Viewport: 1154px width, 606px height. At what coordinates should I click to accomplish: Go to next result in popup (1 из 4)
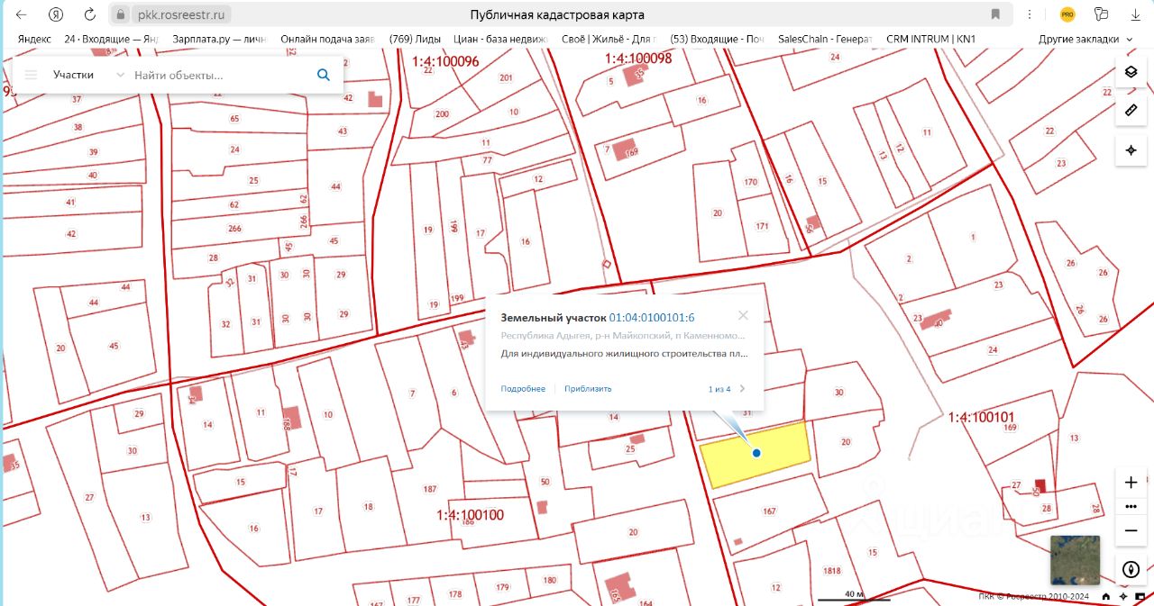[x=743, y=389]
